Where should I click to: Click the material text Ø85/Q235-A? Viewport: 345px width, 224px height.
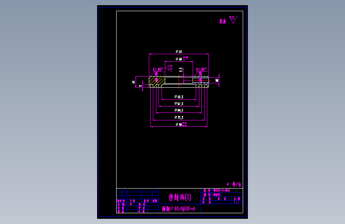(179, 209)
